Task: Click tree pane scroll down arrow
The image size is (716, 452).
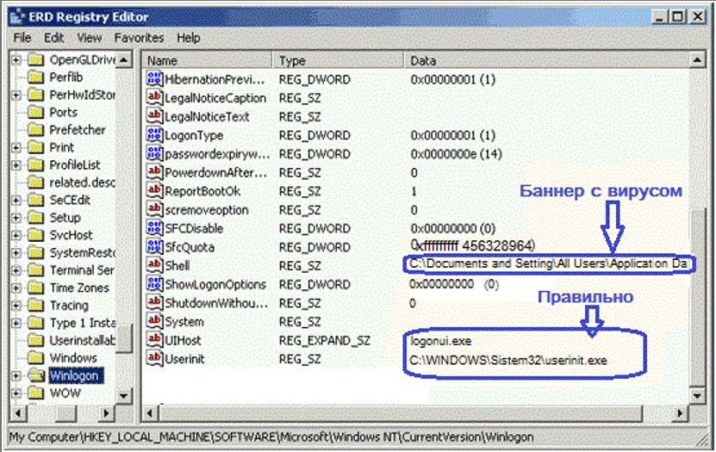Action: [124, 395]
